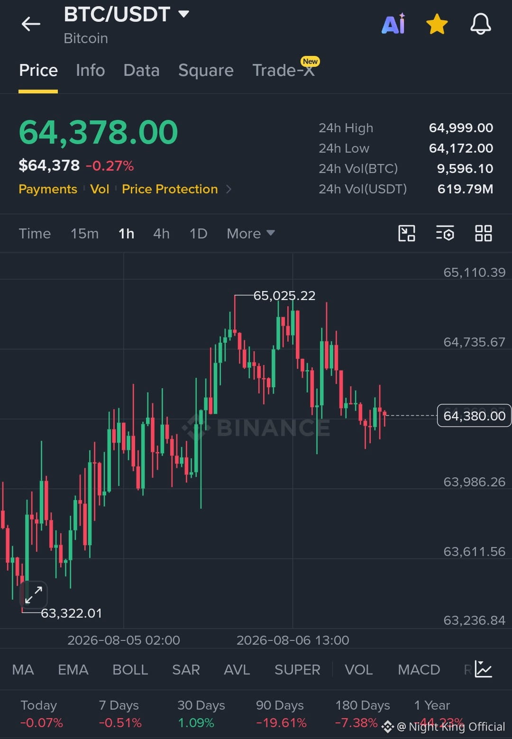
Task: Toggle the MACD sub-indicator
Action: pos(419,669)
